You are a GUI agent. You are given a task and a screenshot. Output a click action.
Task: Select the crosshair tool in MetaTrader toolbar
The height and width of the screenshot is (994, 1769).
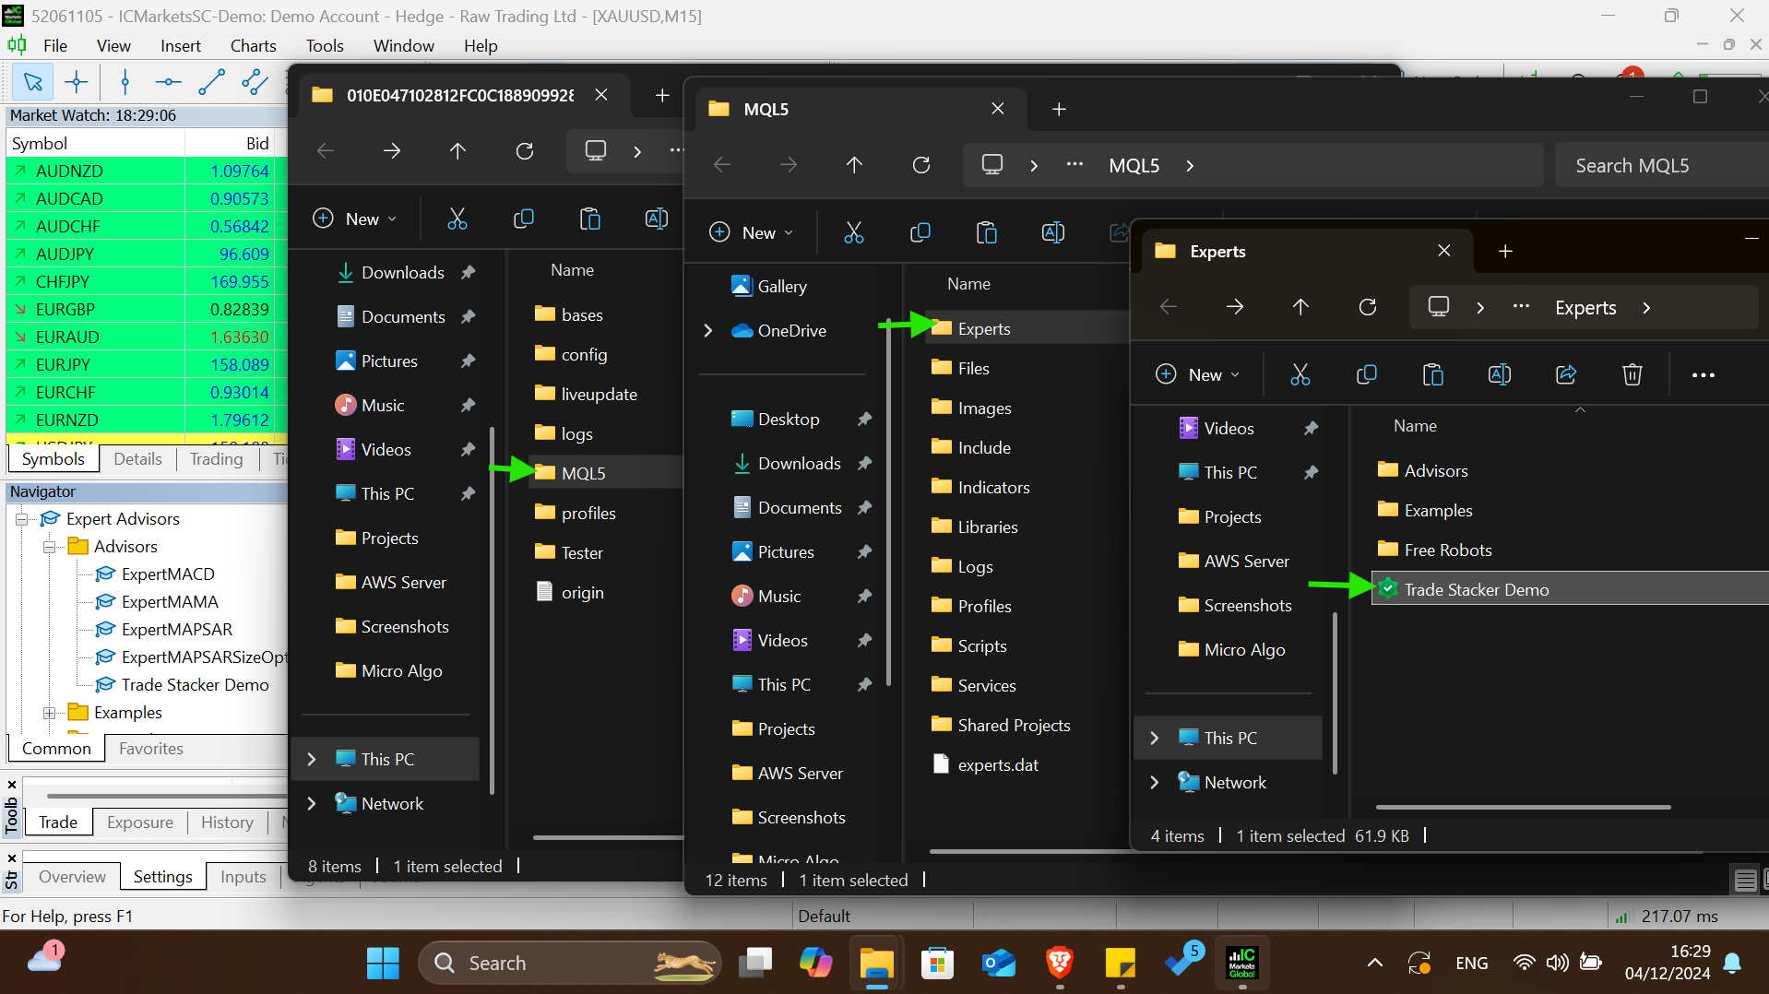(77, 83)
